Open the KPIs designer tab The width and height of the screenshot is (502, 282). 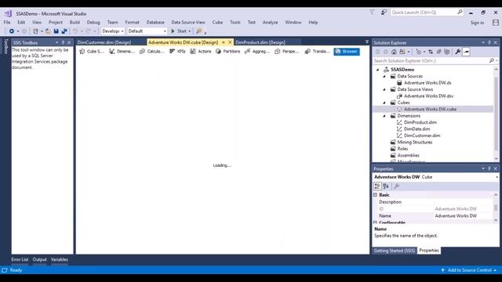[x=177, y=51]
